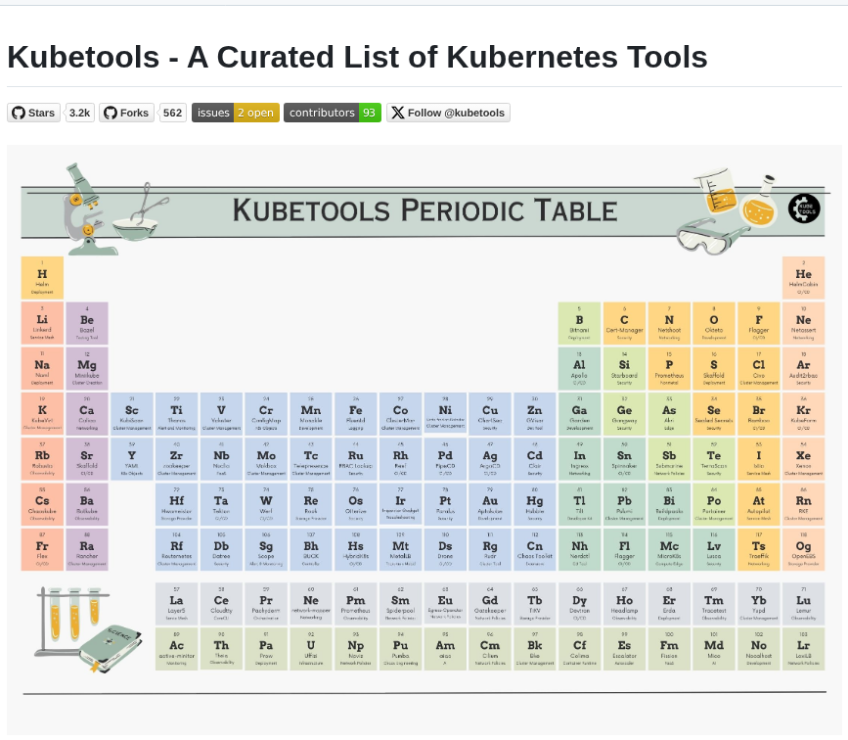Click the Kube Tools gear logo in the banner

804,208
